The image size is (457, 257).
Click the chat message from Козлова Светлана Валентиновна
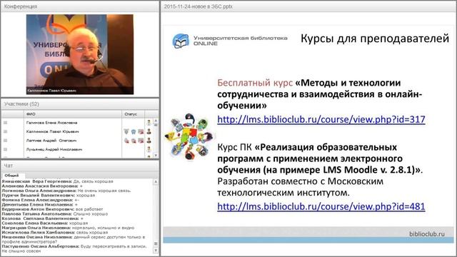pos(43,218)
